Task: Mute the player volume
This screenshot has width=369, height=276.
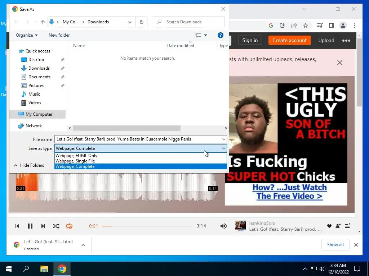Action: [x=223, y=226]
